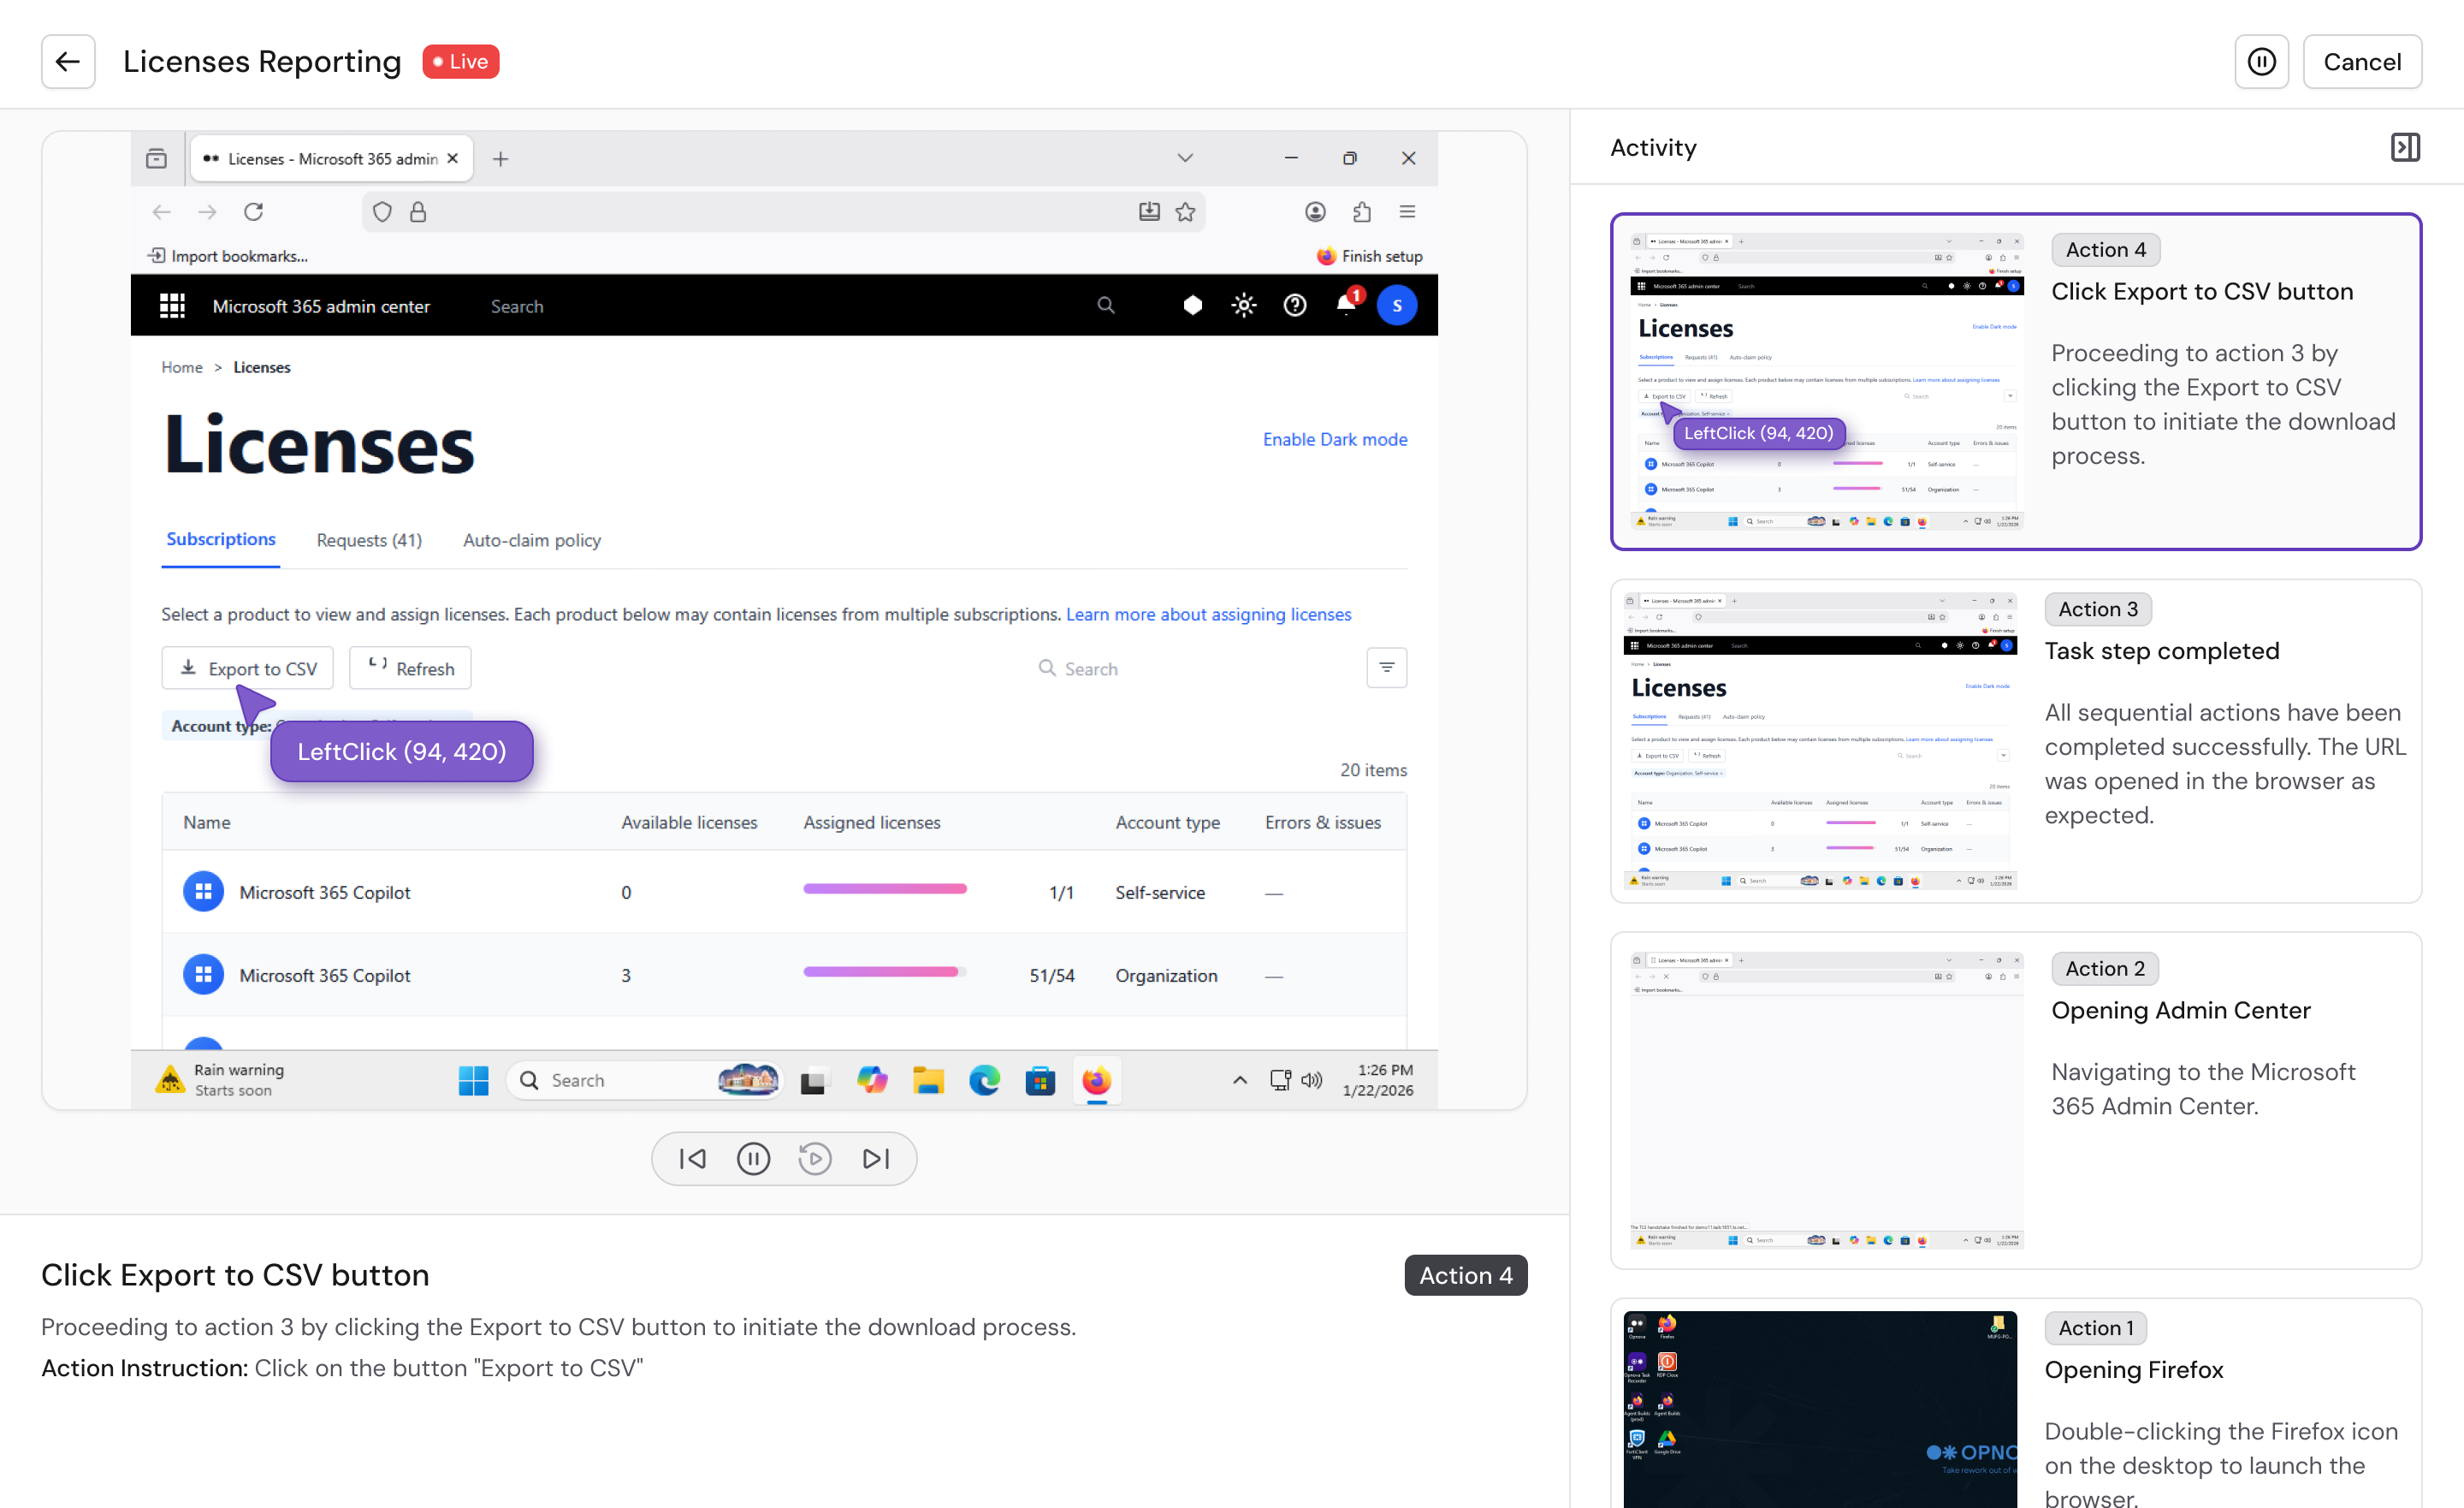
Task: Enable Dark mode link
Action: click(x=1334, y=439)
